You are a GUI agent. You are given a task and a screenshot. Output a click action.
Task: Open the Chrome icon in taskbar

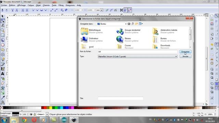point(24,120)
